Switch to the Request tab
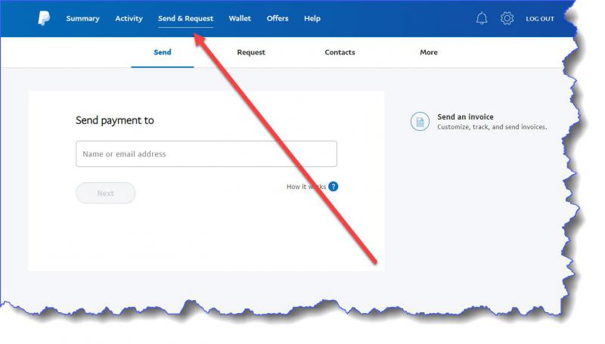Image resolution: width=605 pixels, height=344 pixels. click(x=251, y=53)
